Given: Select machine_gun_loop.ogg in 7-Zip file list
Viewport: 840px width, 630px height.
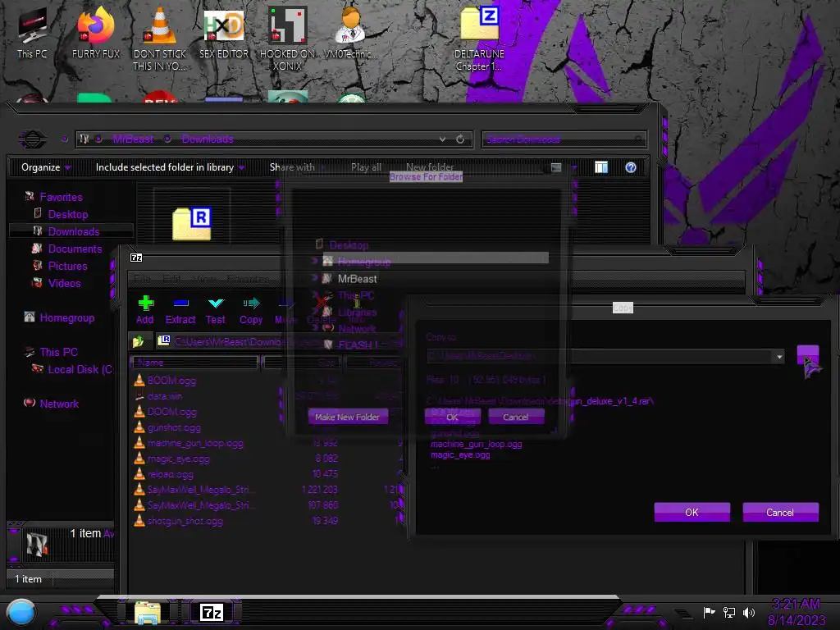Looking at the screenshot, I should click(195, 443).
